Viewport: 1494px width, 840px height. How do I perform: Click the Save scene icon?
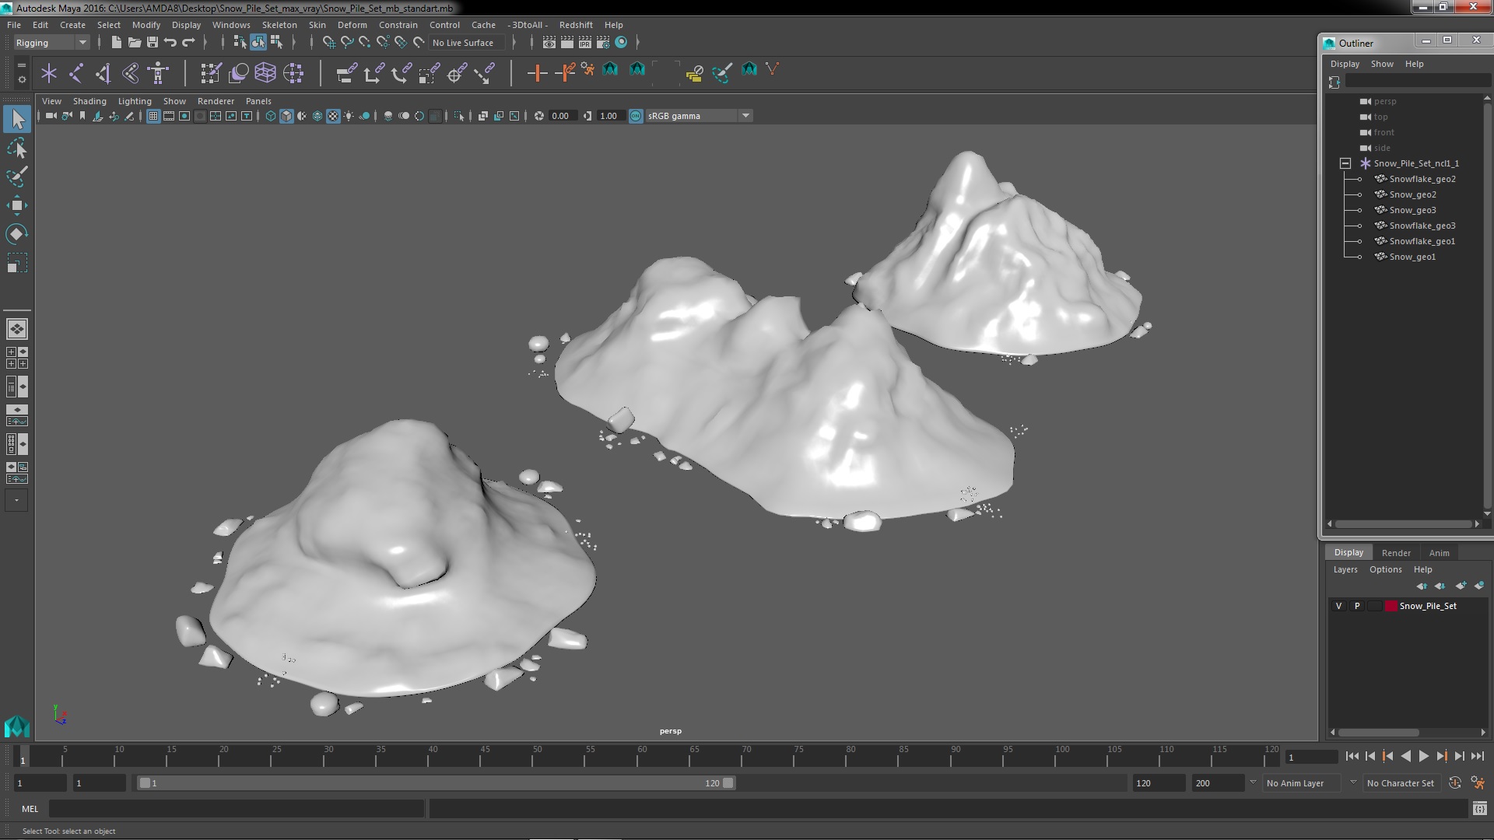(153, 42)
